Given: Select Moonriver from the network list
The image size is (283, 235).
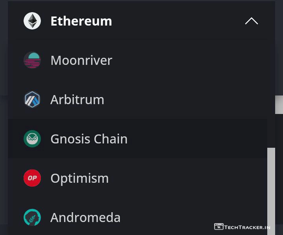Looking at the screenshot, I should click(x=81, y=60).
